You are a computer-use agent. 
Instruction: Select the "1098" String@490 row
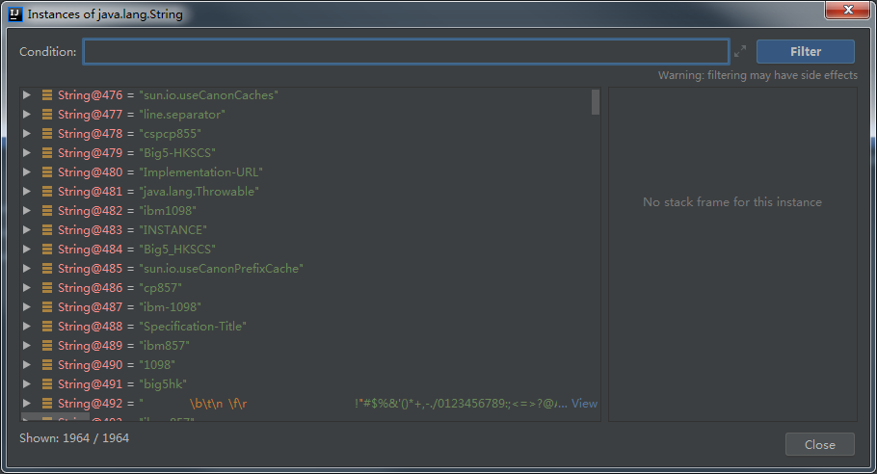[310, 365]
